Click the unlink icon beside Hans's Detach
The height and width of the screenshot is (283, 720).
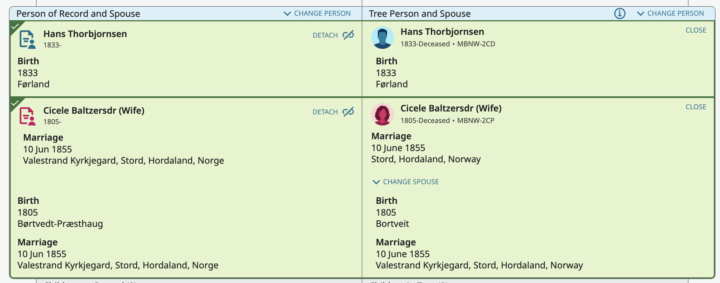pyautogui.click(x=348, y=35)
